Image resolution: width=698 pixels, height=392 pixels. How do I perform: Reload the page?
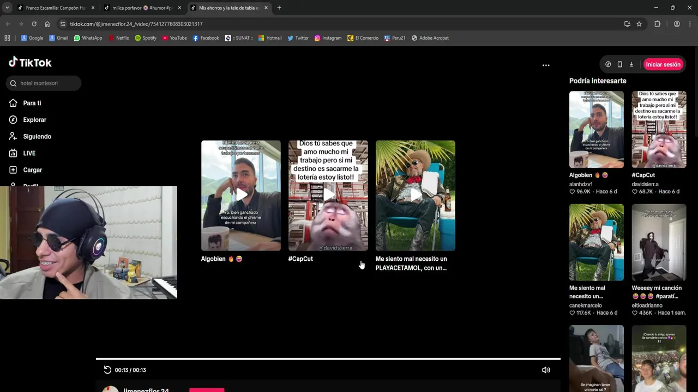34,24
